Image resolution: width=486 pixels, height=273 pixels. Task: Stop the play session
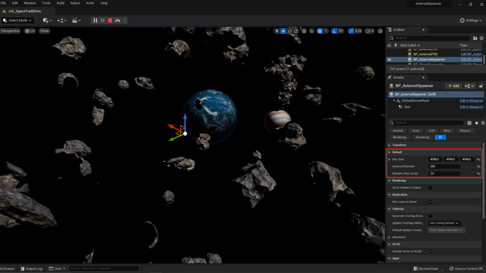click(110, 20)
